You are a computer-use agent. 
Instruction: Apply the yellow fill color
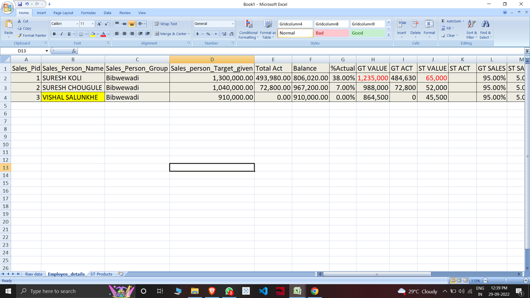(x=93, y=34)
